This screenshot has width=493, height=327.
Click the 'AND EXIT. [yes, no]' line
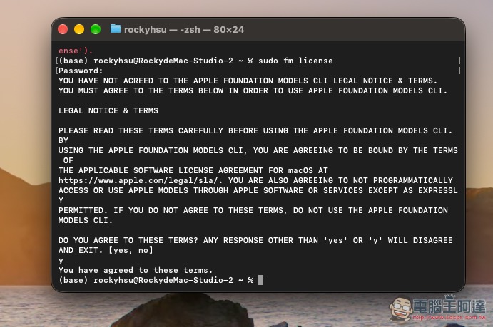(106, 250)
